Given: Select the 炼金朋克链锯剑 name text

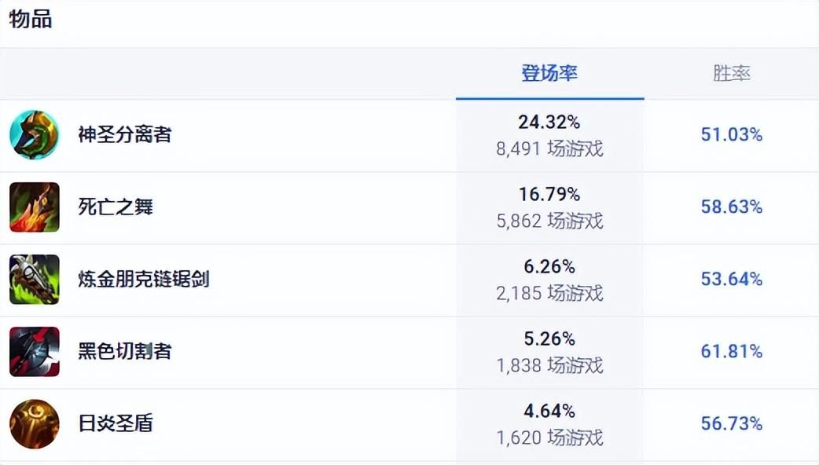Looking at the screenshot, I should [x=144, y=279].
